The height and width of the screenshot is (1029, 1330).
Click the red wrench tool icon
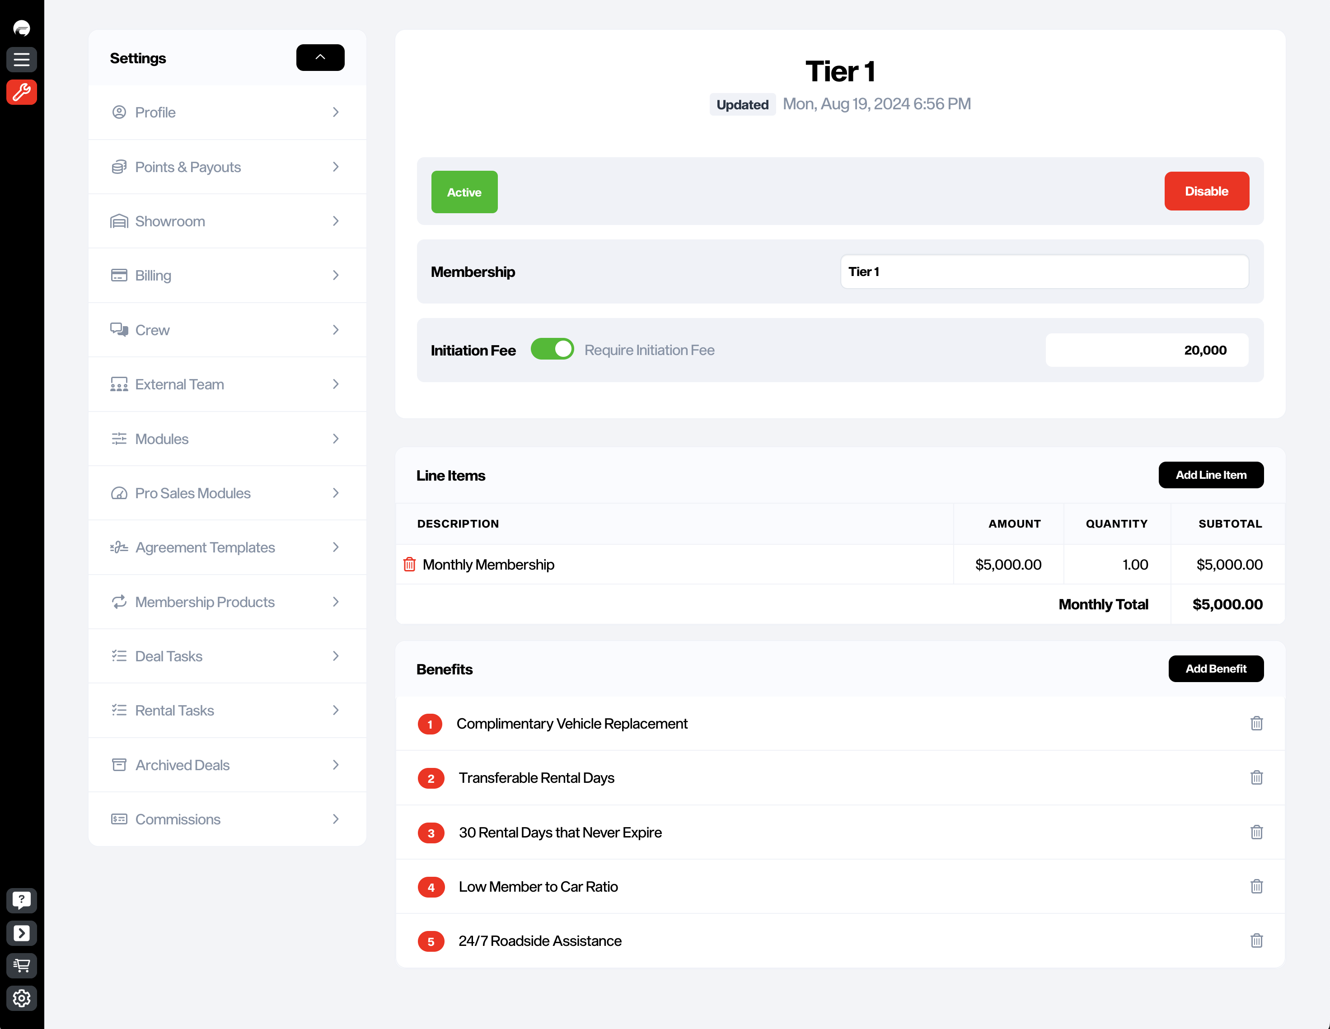pos(21,92)
